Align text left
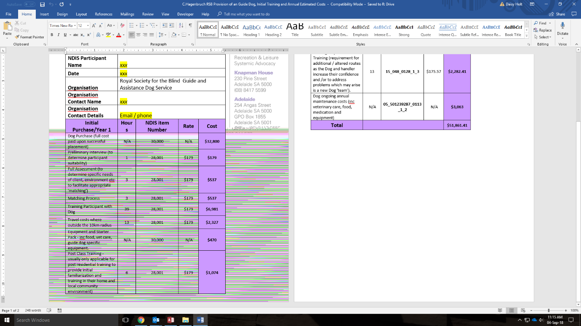The height and width of the screenshot is (326, 581). 132,35
